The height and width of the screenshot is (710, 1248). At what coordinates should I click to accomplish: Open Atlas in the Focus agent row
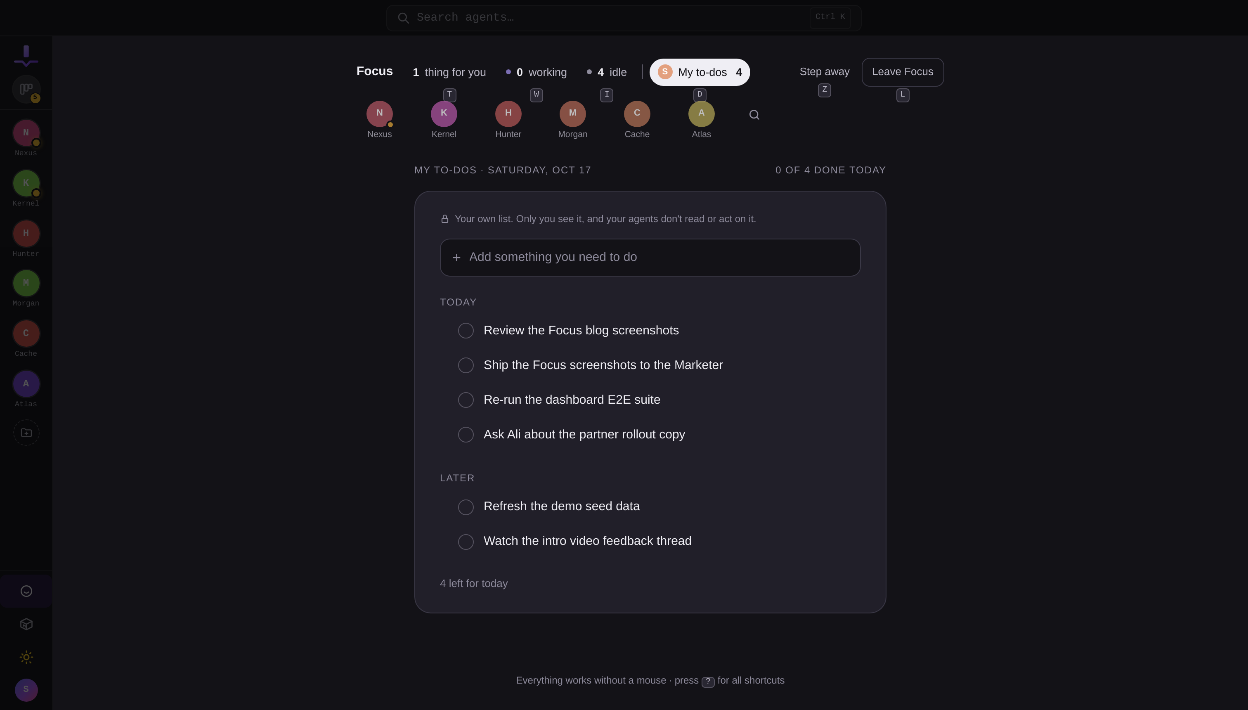pos(701,114)
